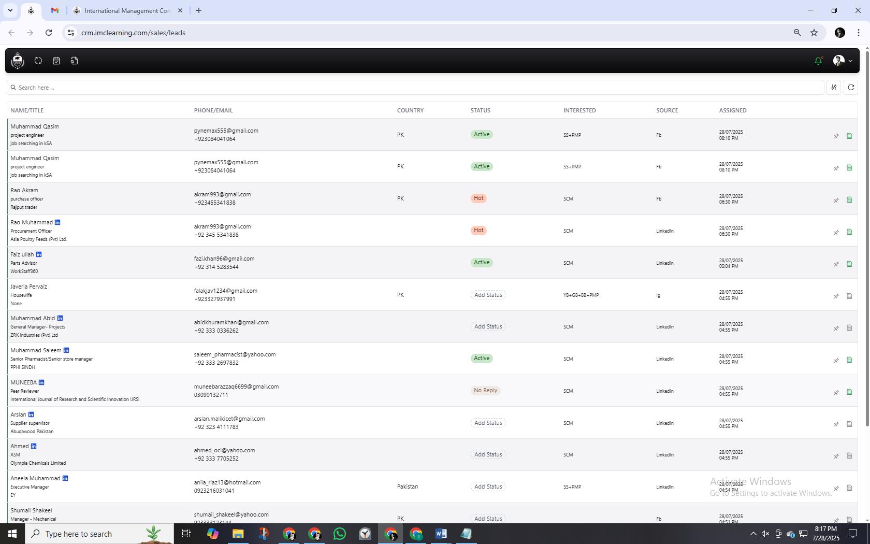Add Status for Muhammad Abid
The image size is (870, 544).
pyautogui.click(x=488, y=326)
